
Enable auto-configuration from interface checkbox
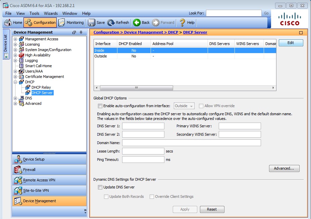(100, 106)
